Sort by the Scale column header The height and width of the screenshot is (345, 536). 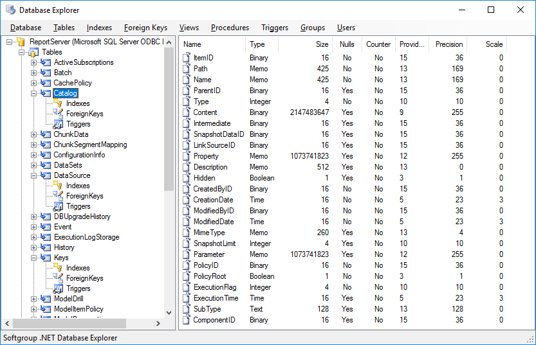[487, 44]
